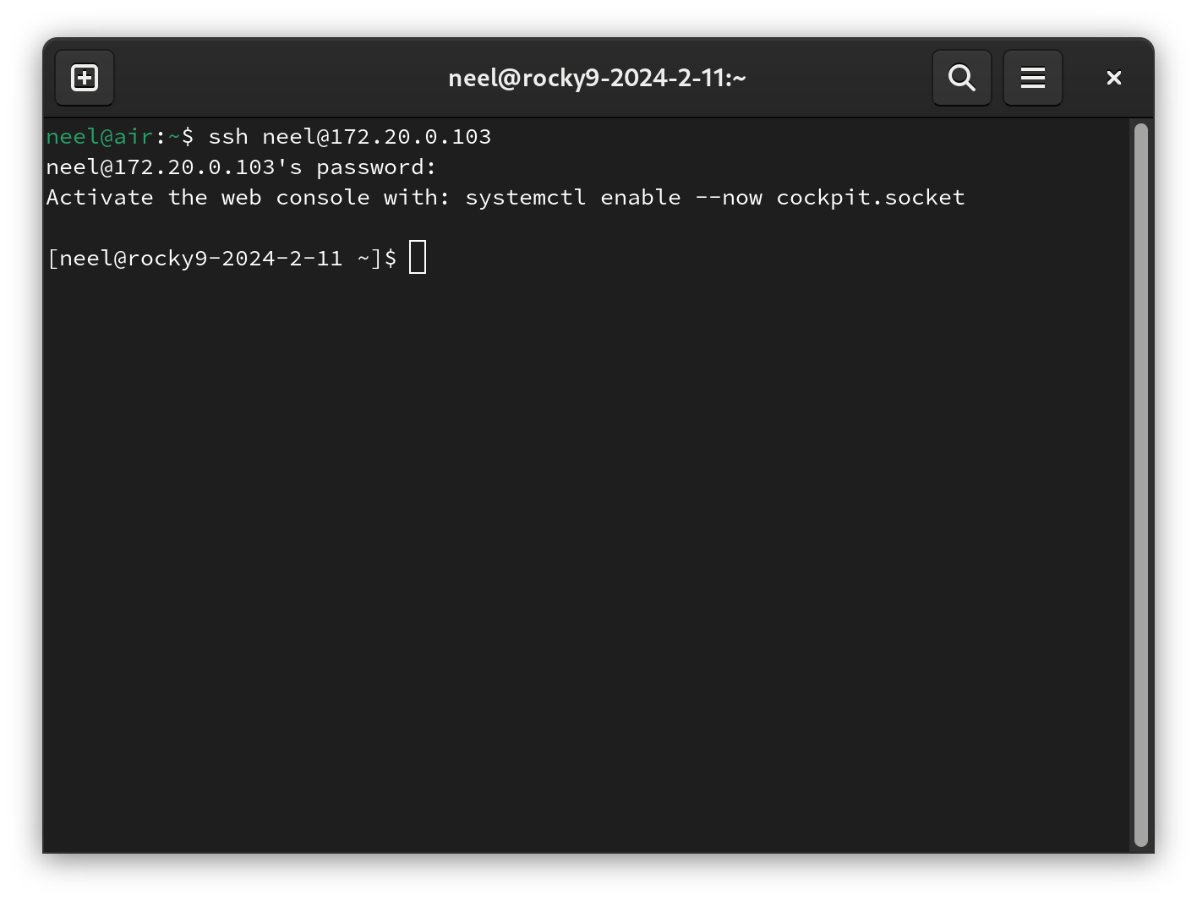The image size is (1197, 901).
Task: Click the cockpit.socket text
Action: pyautogui.click(x=871, y=197)
